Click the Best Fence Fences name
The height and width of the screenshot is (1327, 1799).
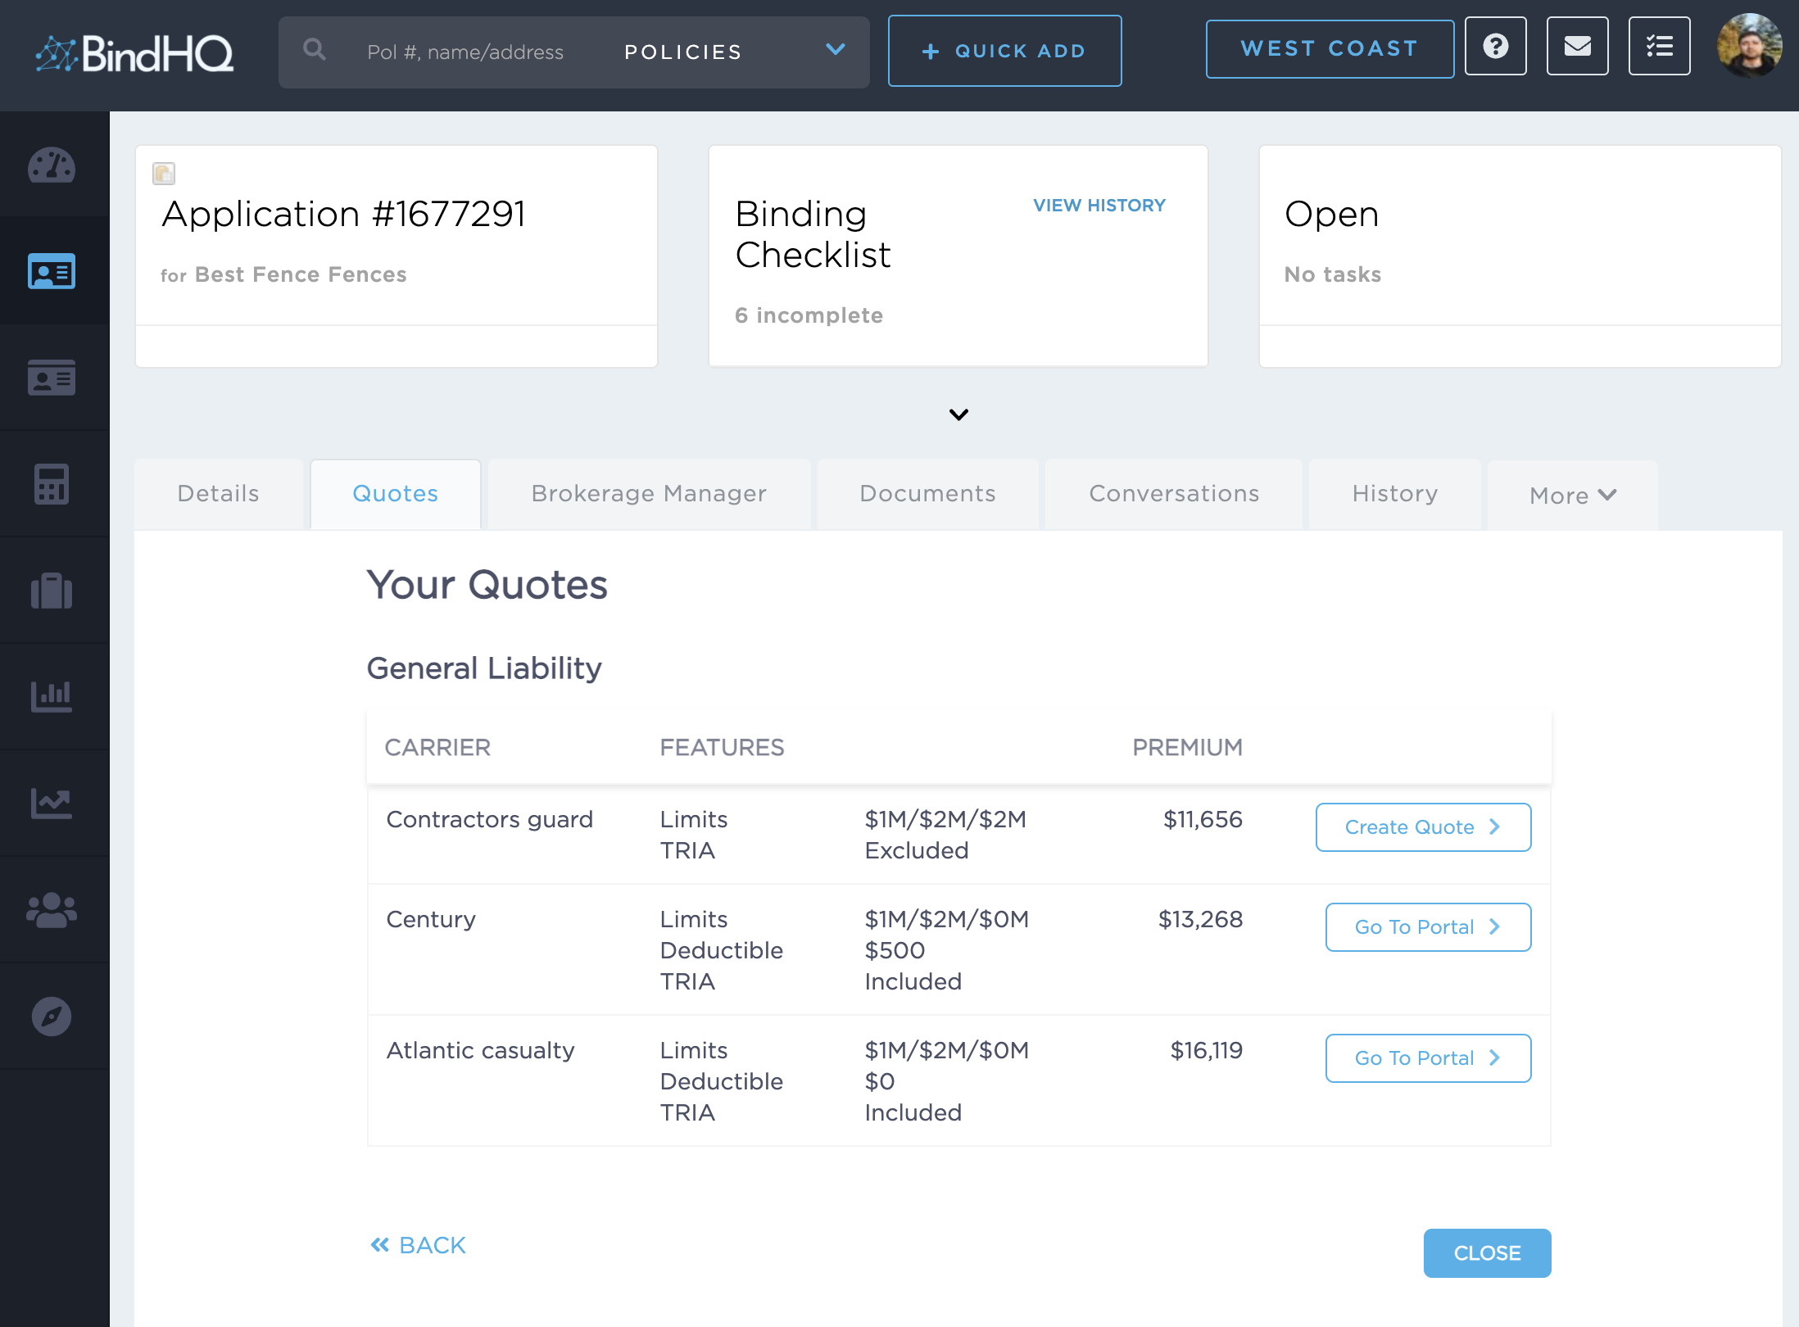(x=301, y=275)
